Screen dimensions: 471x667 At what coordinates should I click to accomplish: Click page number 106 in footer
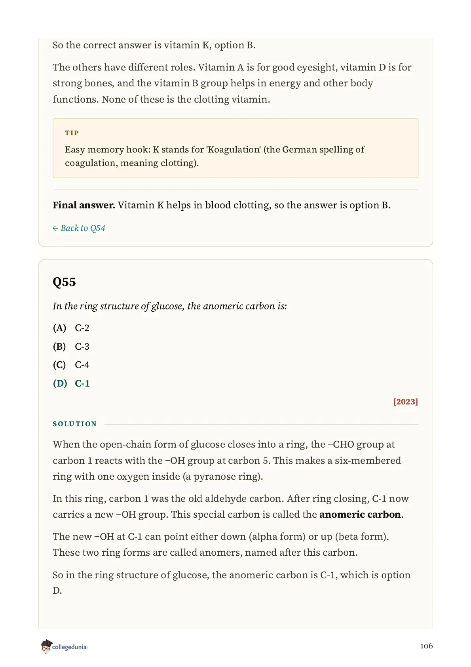(x=426, y=646)
